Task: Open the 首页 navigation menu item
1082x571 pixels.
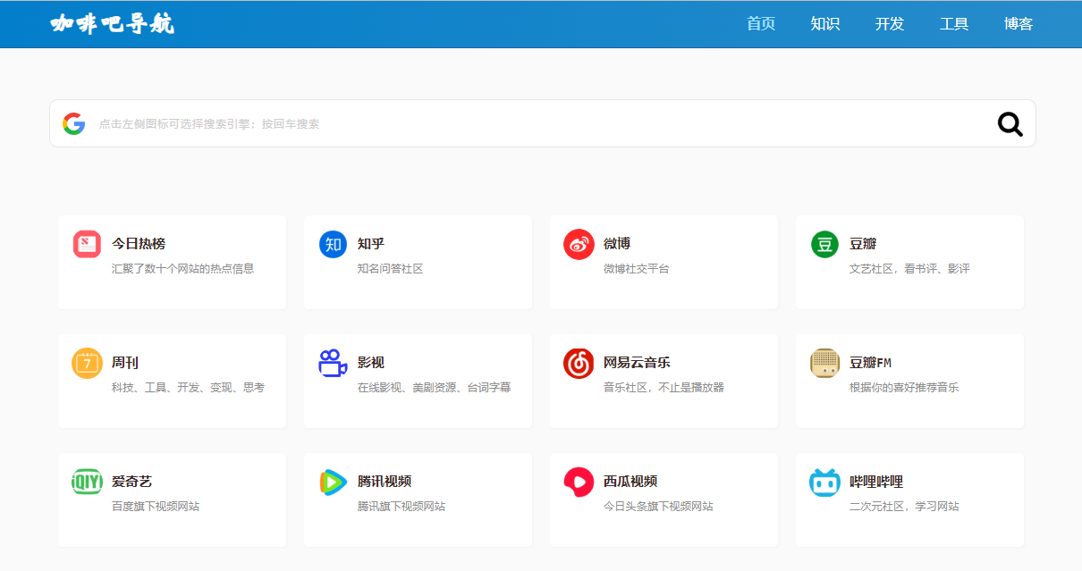Action: click(761, 24)
